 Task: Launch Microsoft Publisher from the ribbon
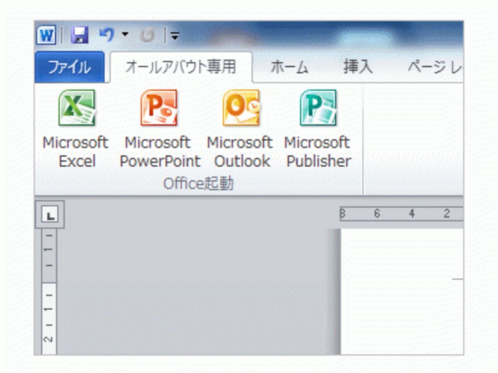click(319, 129)
